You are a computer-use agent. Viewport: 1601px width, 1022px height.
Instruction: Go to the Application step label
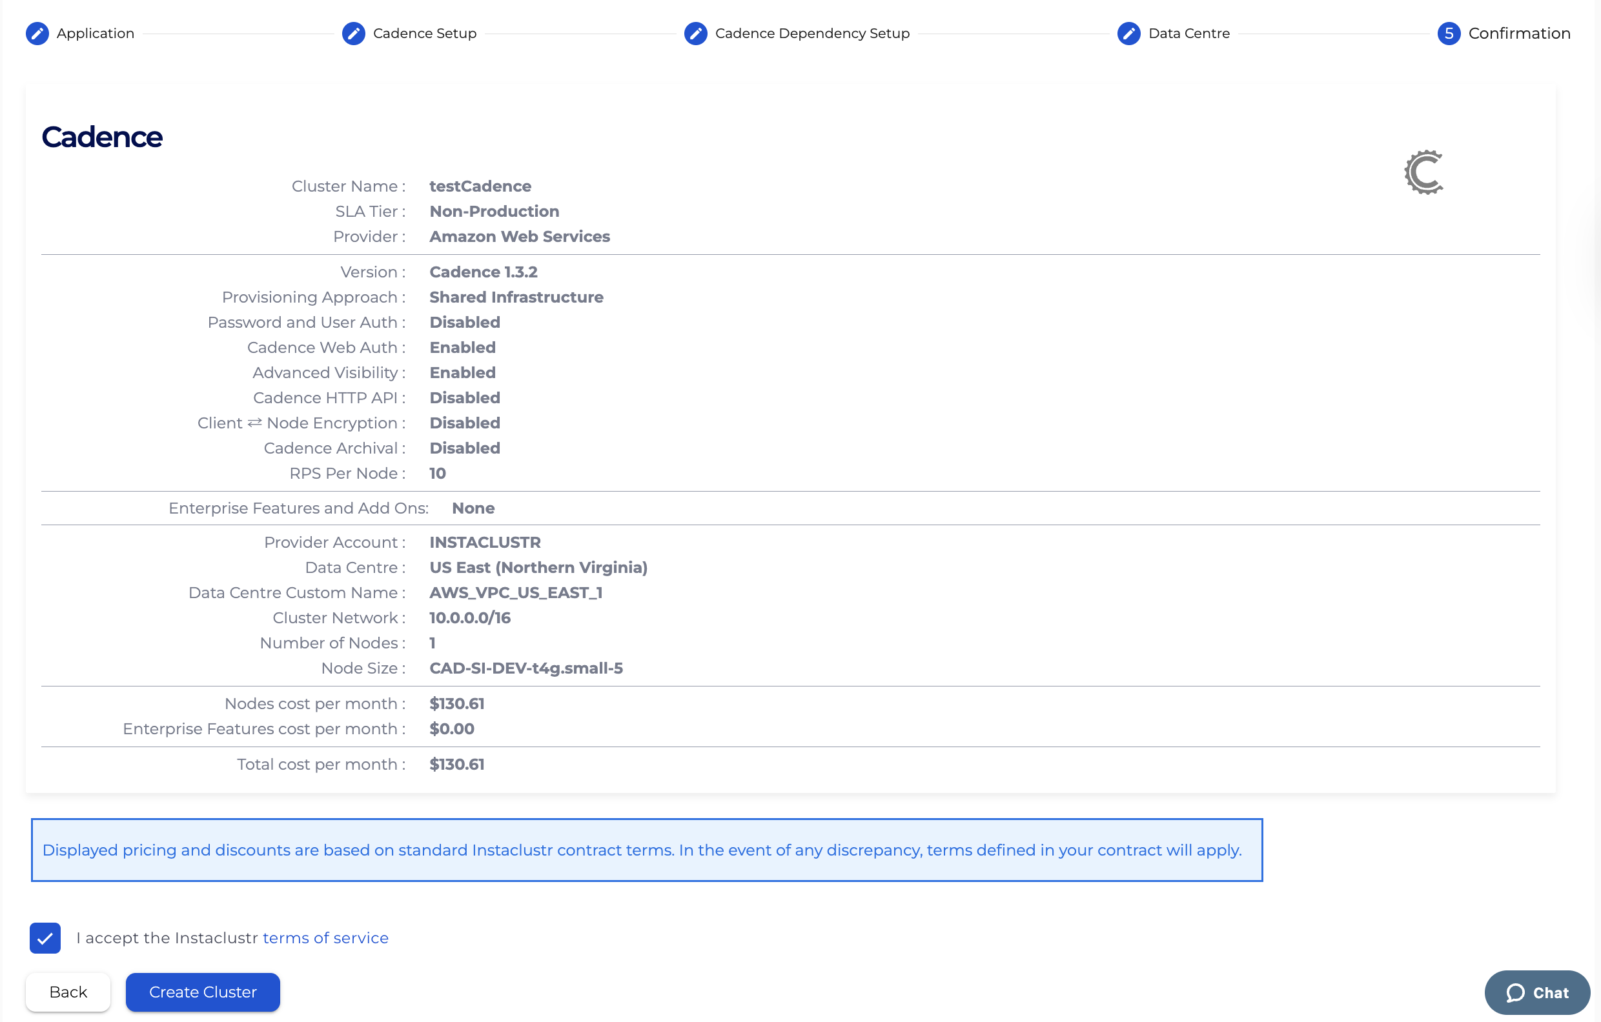pyautogui.click(x=95, y=33)
